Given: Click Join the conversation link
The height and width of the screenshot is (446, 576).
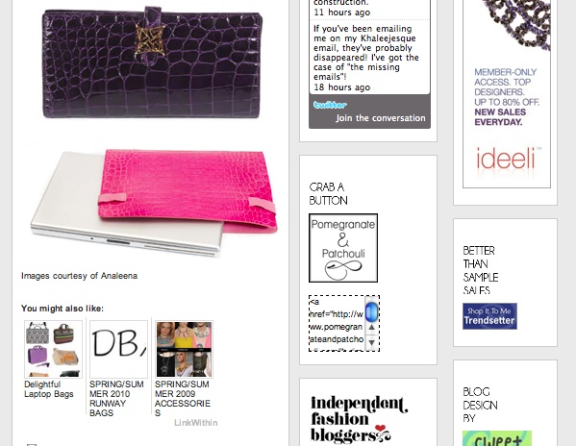Looking at the screenshot, I should [380, 118].
